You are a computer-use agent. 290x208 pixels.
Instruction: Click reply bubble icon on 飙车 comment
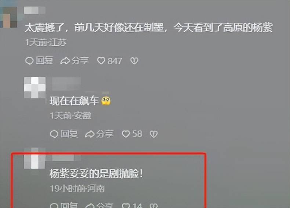pos(54,134)
